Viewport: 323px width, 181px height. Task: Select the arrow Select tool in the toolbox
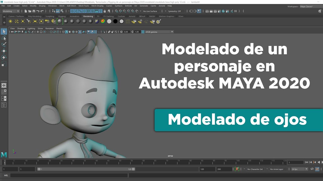(4, 31)
